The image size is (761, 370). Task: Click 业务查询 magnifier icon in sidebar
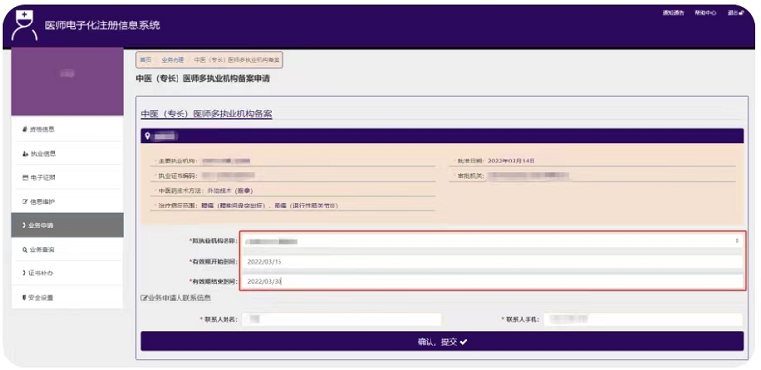[x=25, y=250]
